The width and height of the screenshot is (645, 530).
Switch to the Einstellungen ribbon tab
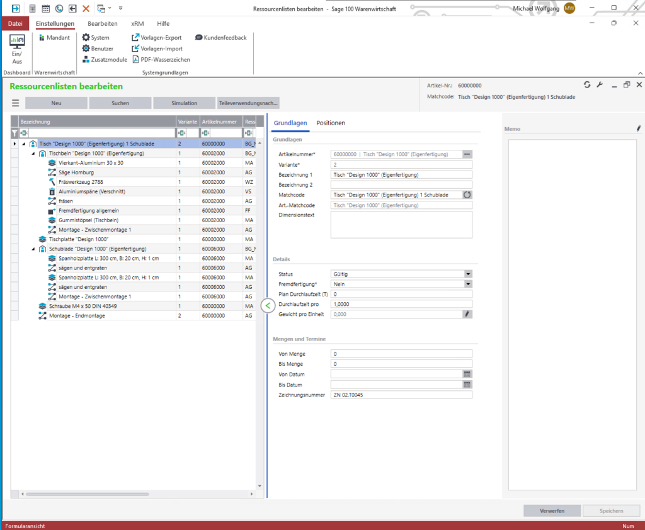(55, 23)
